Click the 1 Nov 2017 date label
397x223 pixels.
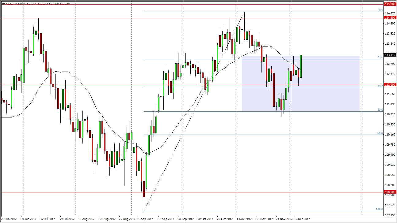click(244, 219)
